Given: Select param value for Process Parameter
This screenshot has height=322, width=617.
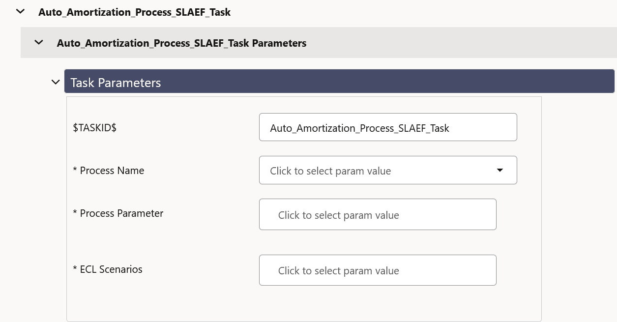Looking at the screenshot, I should click(378, 214).
